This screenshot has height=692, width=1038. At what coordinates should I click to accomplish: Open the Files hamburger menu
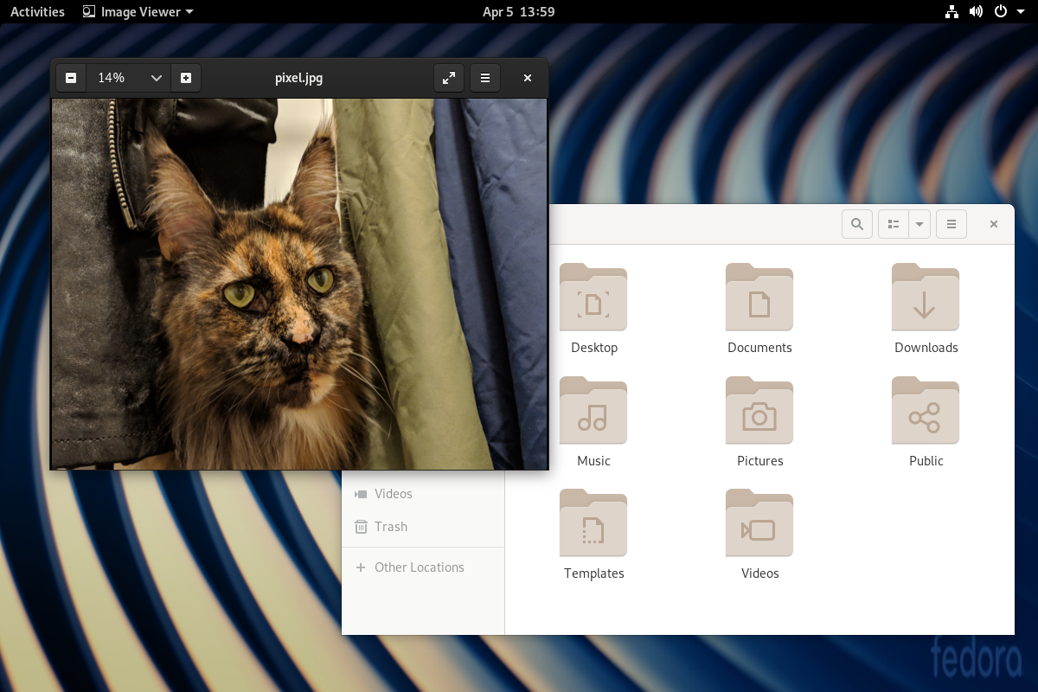pyautogui.click(x=951, y=223)
